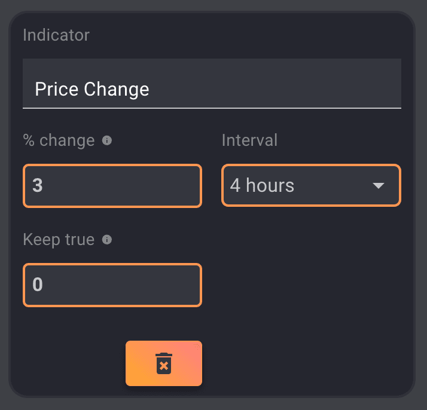
Task: Click the underline beneath Price Change field
Action: (x=212, y=108)
